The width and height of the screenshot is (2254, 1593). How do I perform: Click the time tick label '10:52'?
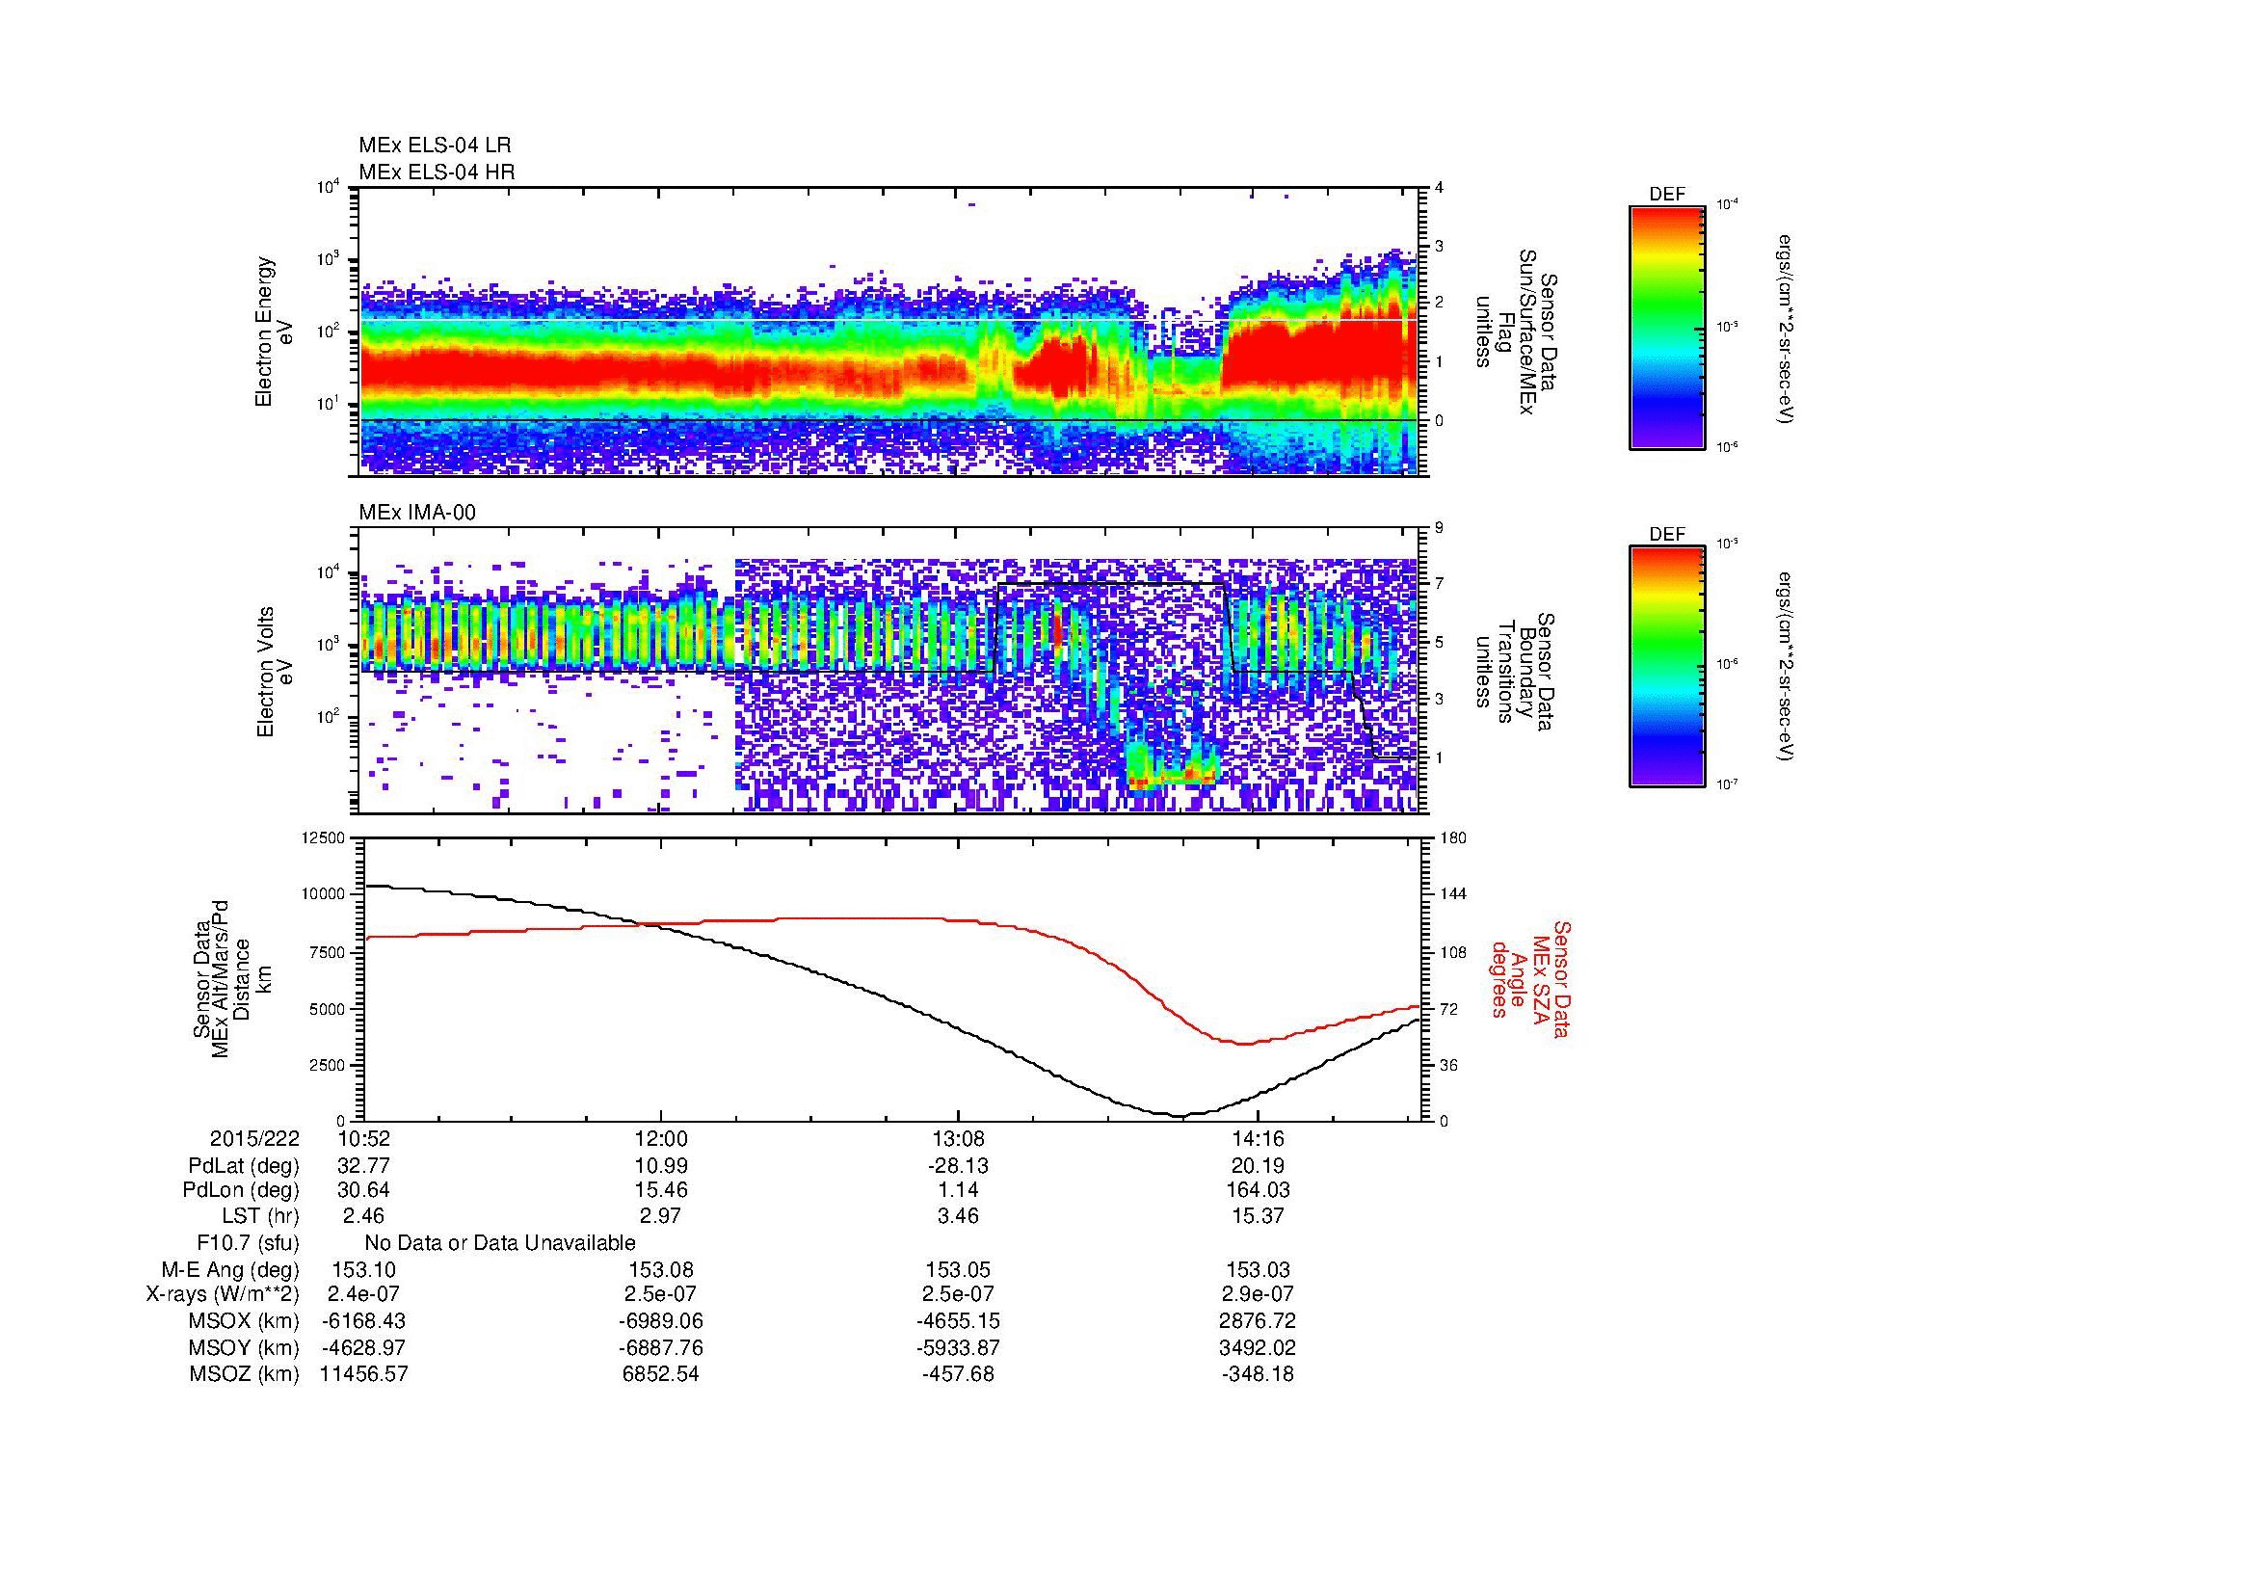[x=364, y=1139]
